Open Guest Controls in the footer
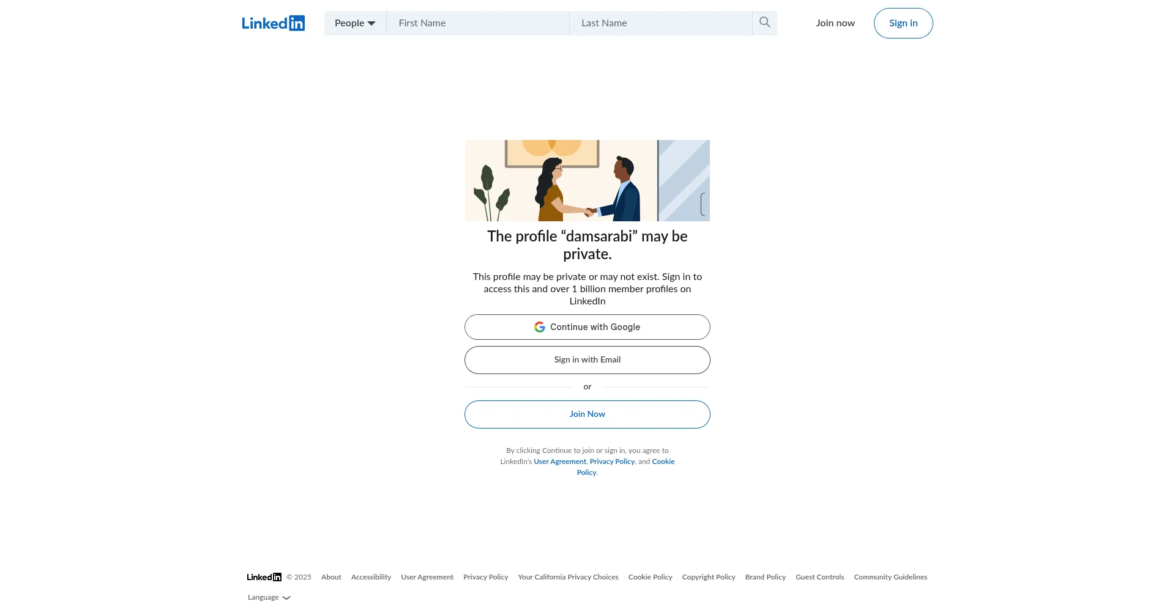 pos(819,577)
